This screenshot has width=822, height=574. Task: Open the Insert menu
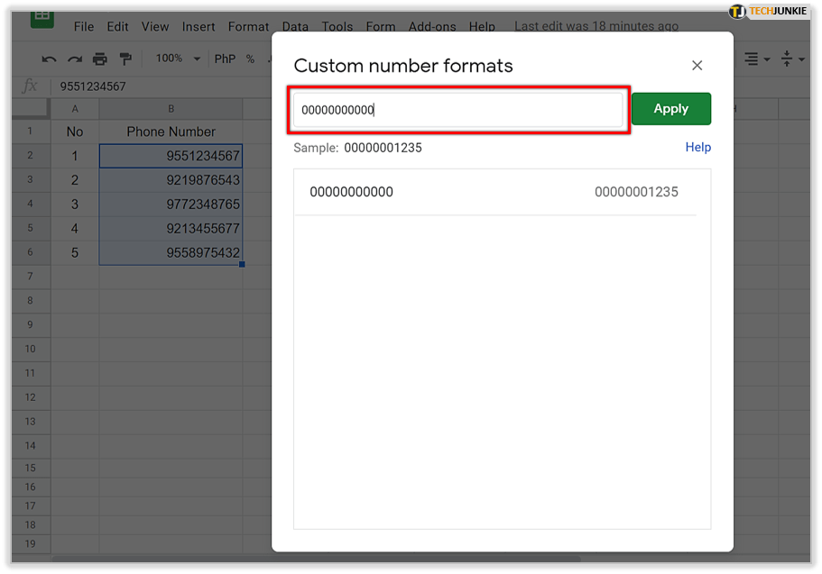click(x=199, y=27)
